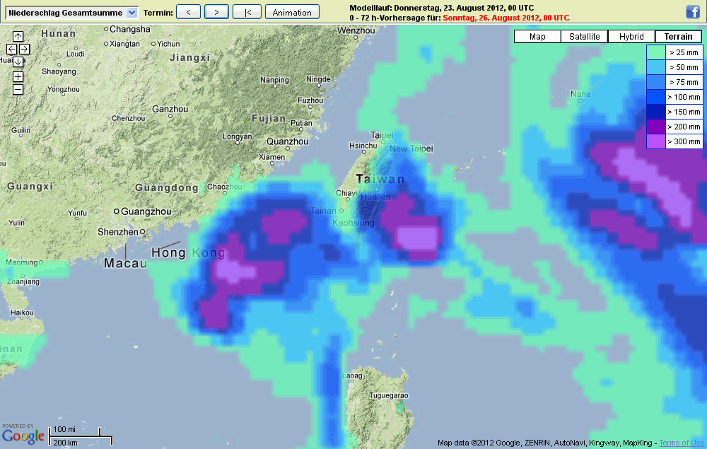Viewport: 707px width, 449px height.
Task: Click the Guangxi province label
Action: [30, 186]
